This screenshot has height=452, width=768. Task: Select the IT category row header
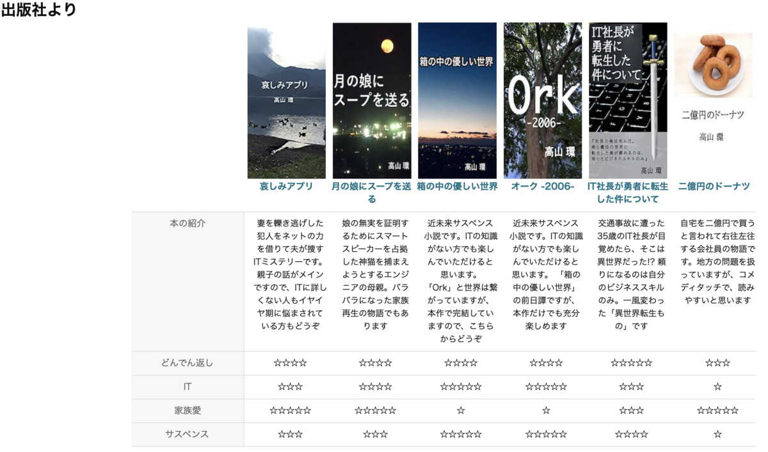click(188, 386)
